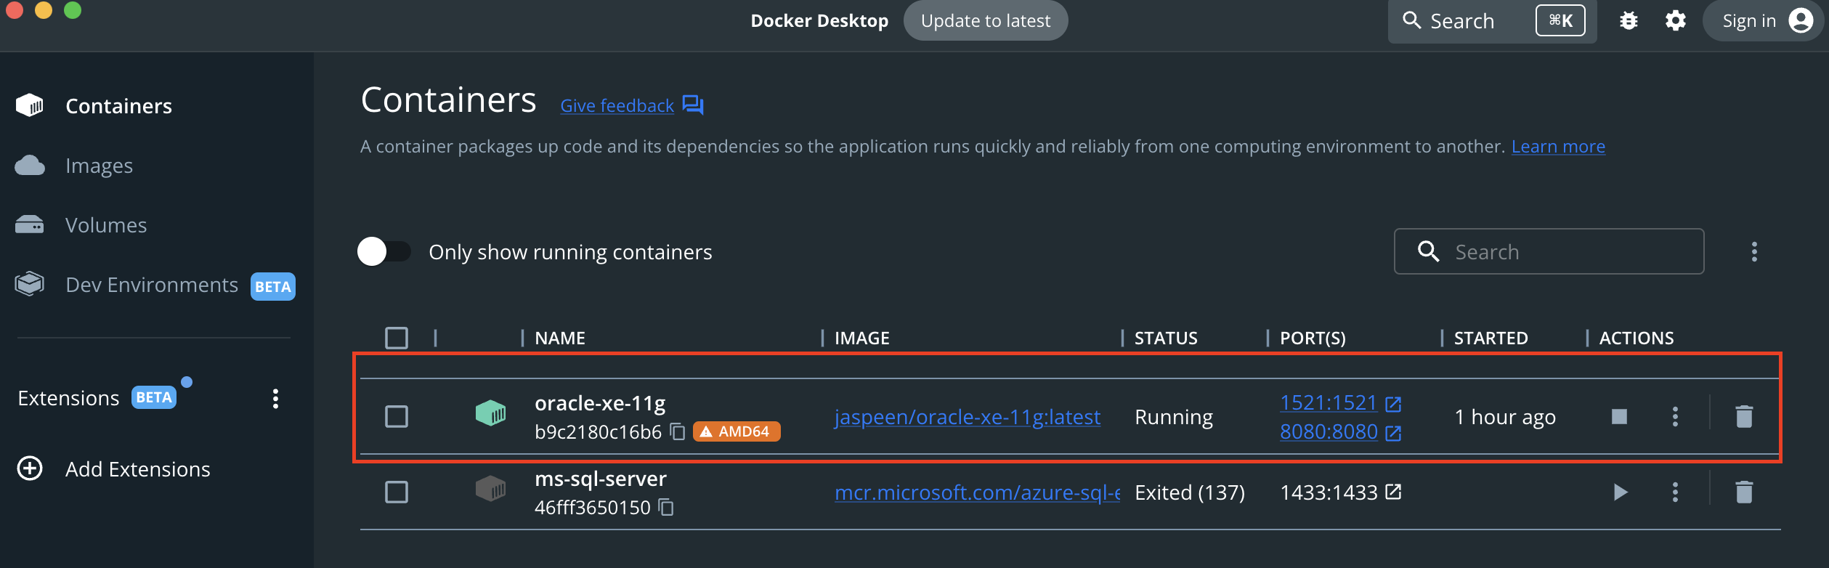Delete the oracle-xe-11g container

tap(1744, 416)
